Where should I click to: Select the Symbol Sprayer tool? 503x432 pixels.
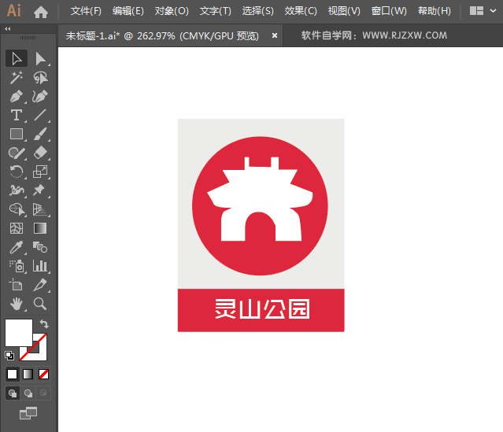17,266
